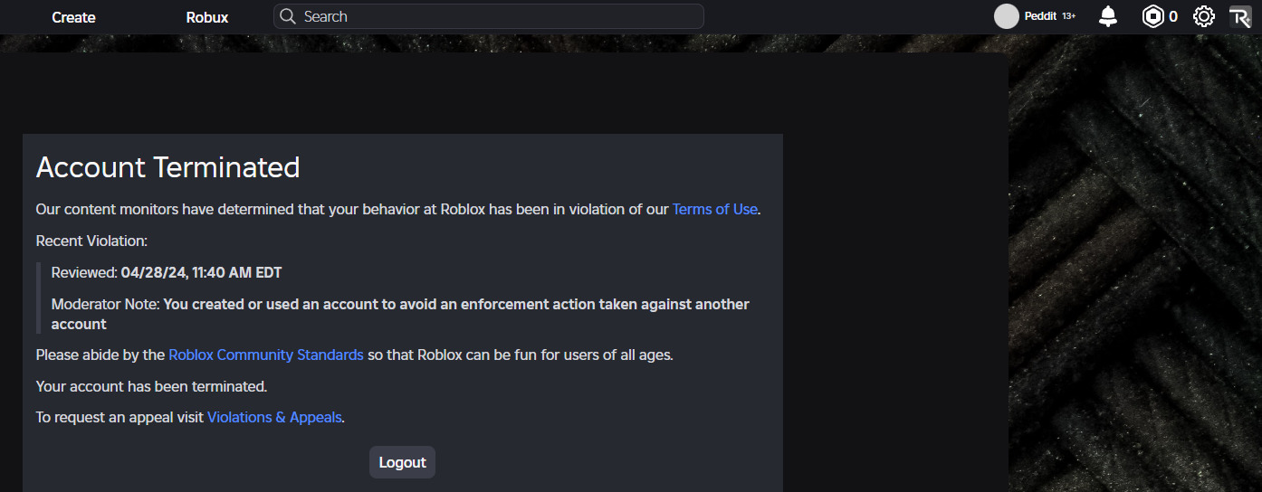This screenshot has height=492, width=1262.
Task: Focus the Search input field
Action: (489, 16)
